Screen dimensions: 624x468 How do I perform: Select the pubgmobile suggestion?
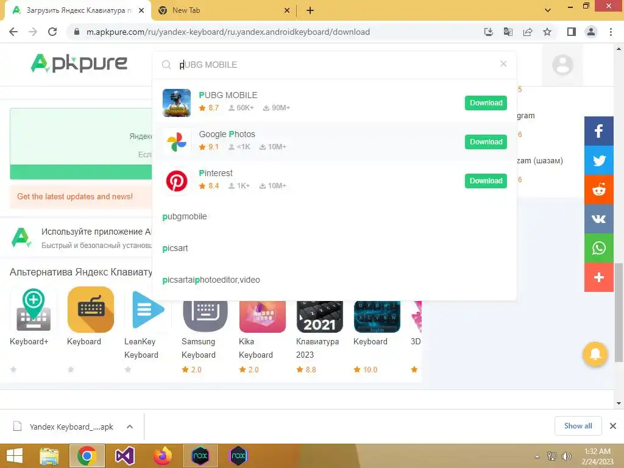(185, 216)
